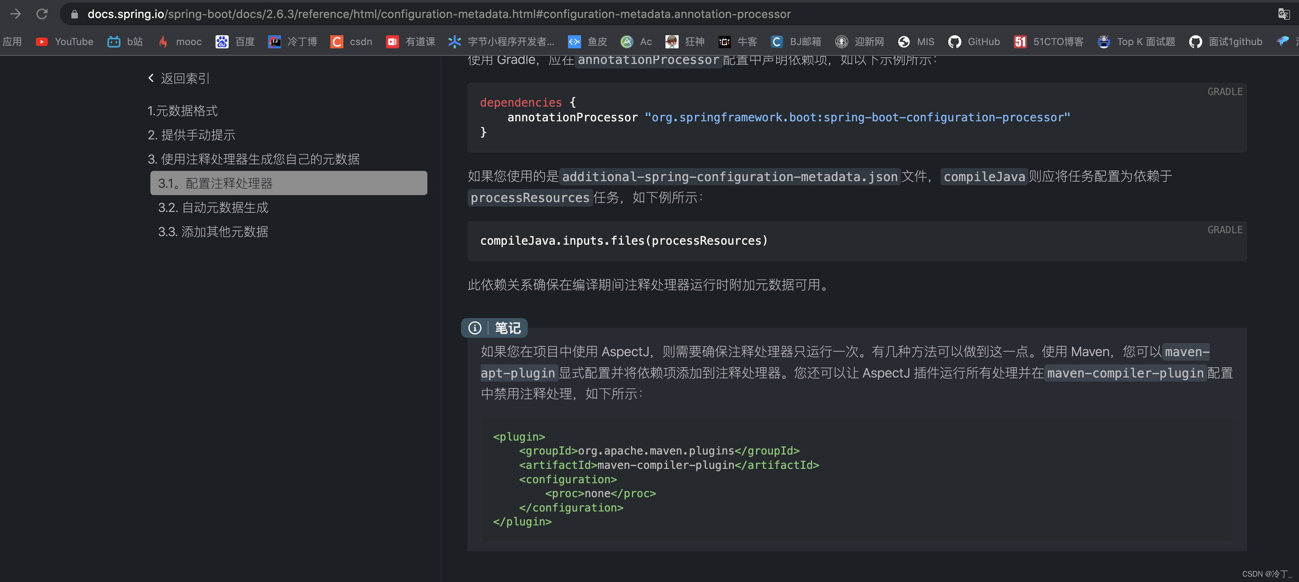Image resolution: width=1299 pixels, height=582 pixels.
Task: Click the processResources inline code
Action: pyautogui.click(x=529, y=198)
